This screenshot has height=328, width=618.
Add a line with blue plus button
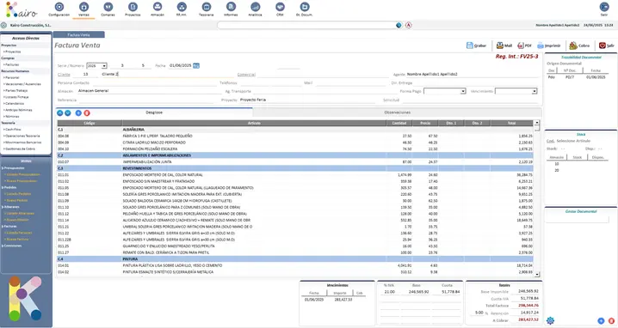pyautogui.click(x=78, y=113)
